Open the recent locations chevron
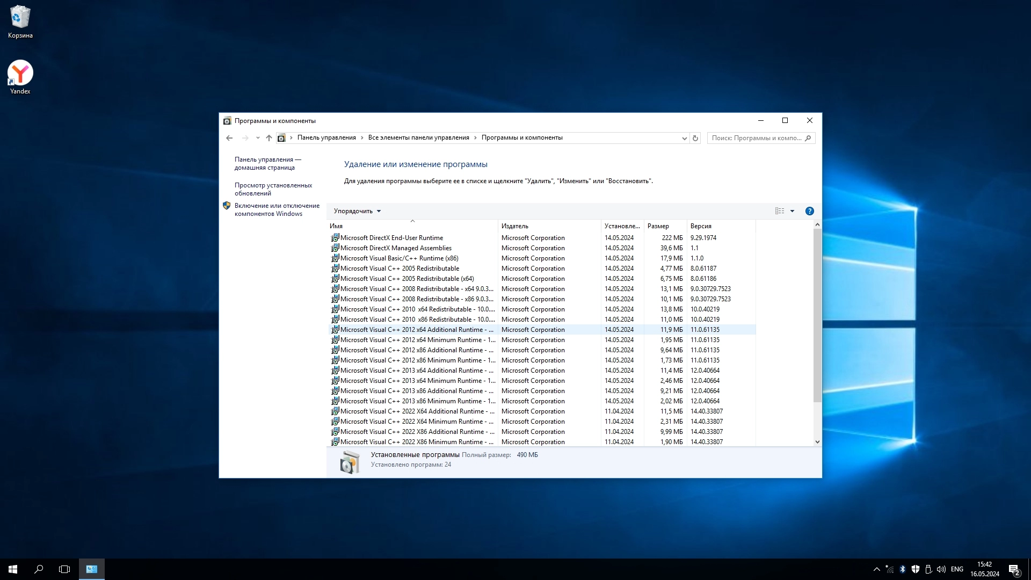The image size is (1031, 580). tap(258, 138)
